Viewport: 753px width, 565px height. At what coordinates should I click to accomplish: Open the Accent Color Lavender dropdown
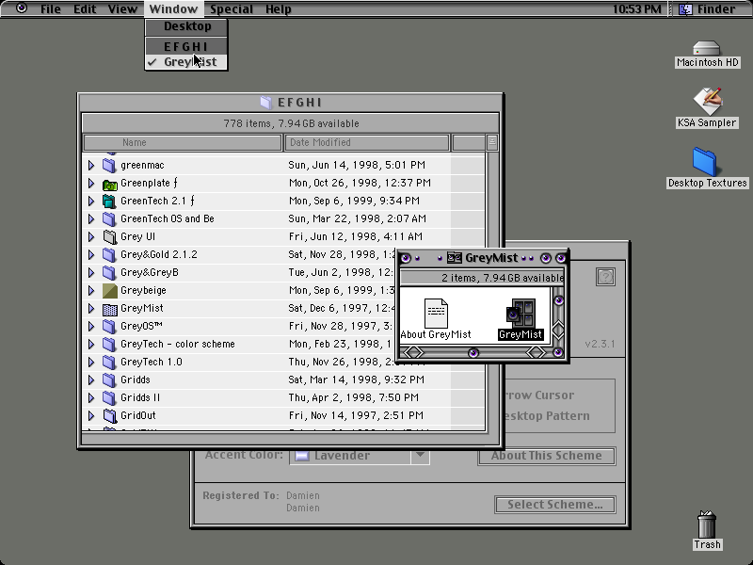point(360,456)
